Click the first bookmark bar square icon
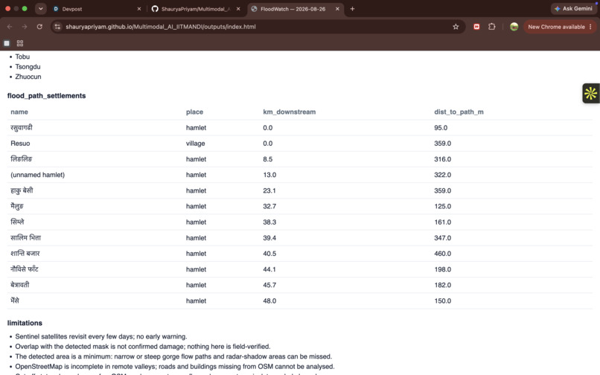 click(7, 43)
